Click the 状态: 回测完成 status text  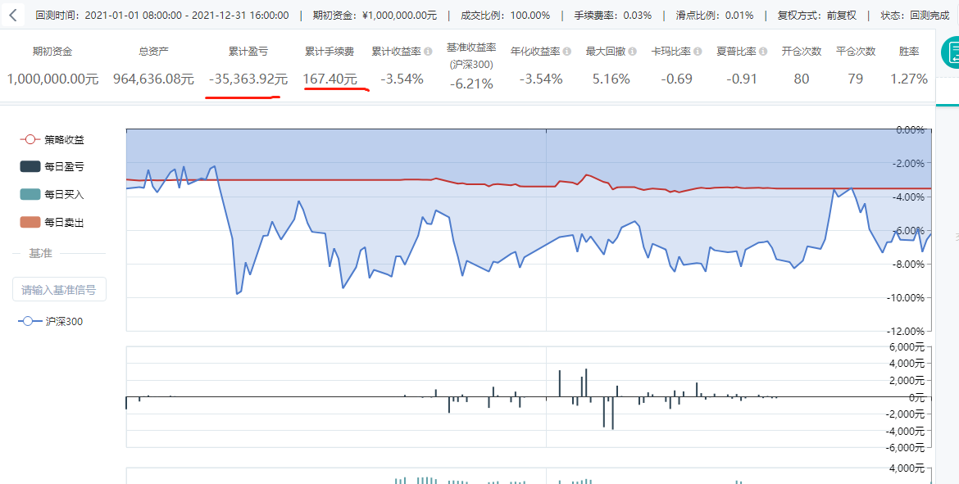915,16
